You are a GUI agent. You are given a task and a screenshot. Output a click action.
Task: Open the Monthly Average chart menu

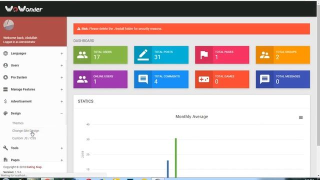pos(300,117)
